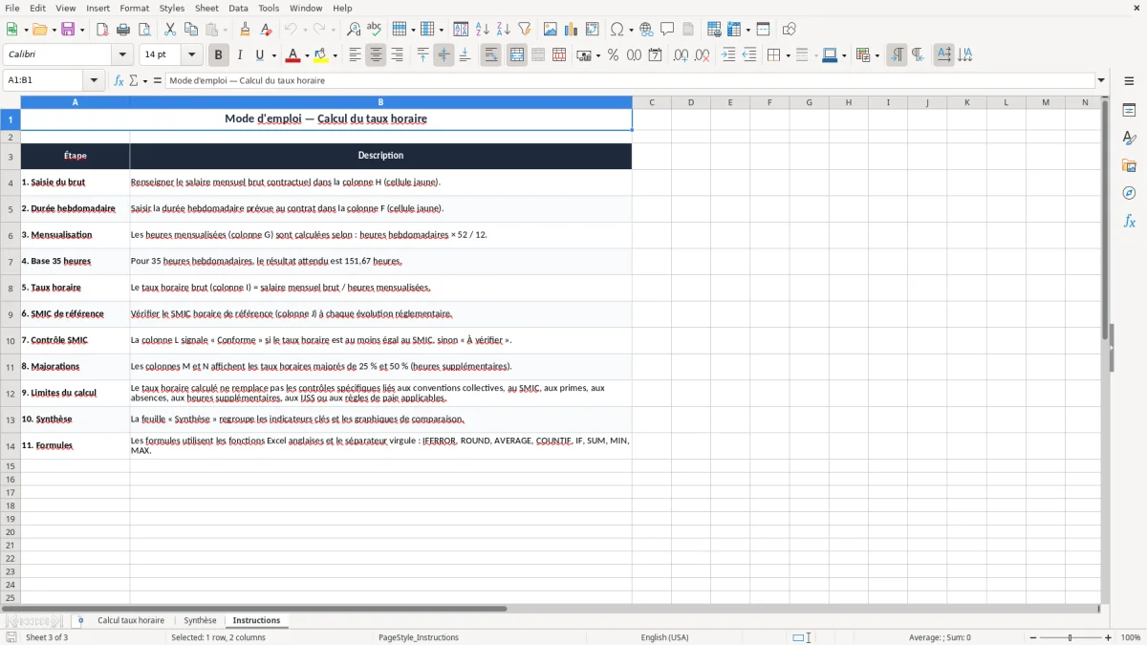The width and height of the screenshot is (1147, 645).
Task: Toggle Center Vertically alignment
Action: coord(444,55)
